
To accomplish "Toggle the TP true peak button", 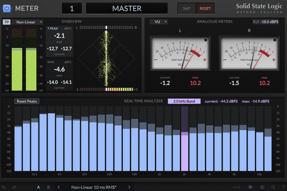I will coord(7,22).
